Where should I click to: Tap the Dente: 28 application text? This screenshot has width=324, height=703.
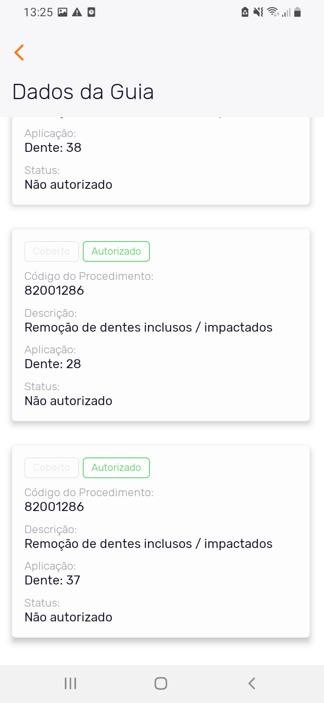(53, 364)
